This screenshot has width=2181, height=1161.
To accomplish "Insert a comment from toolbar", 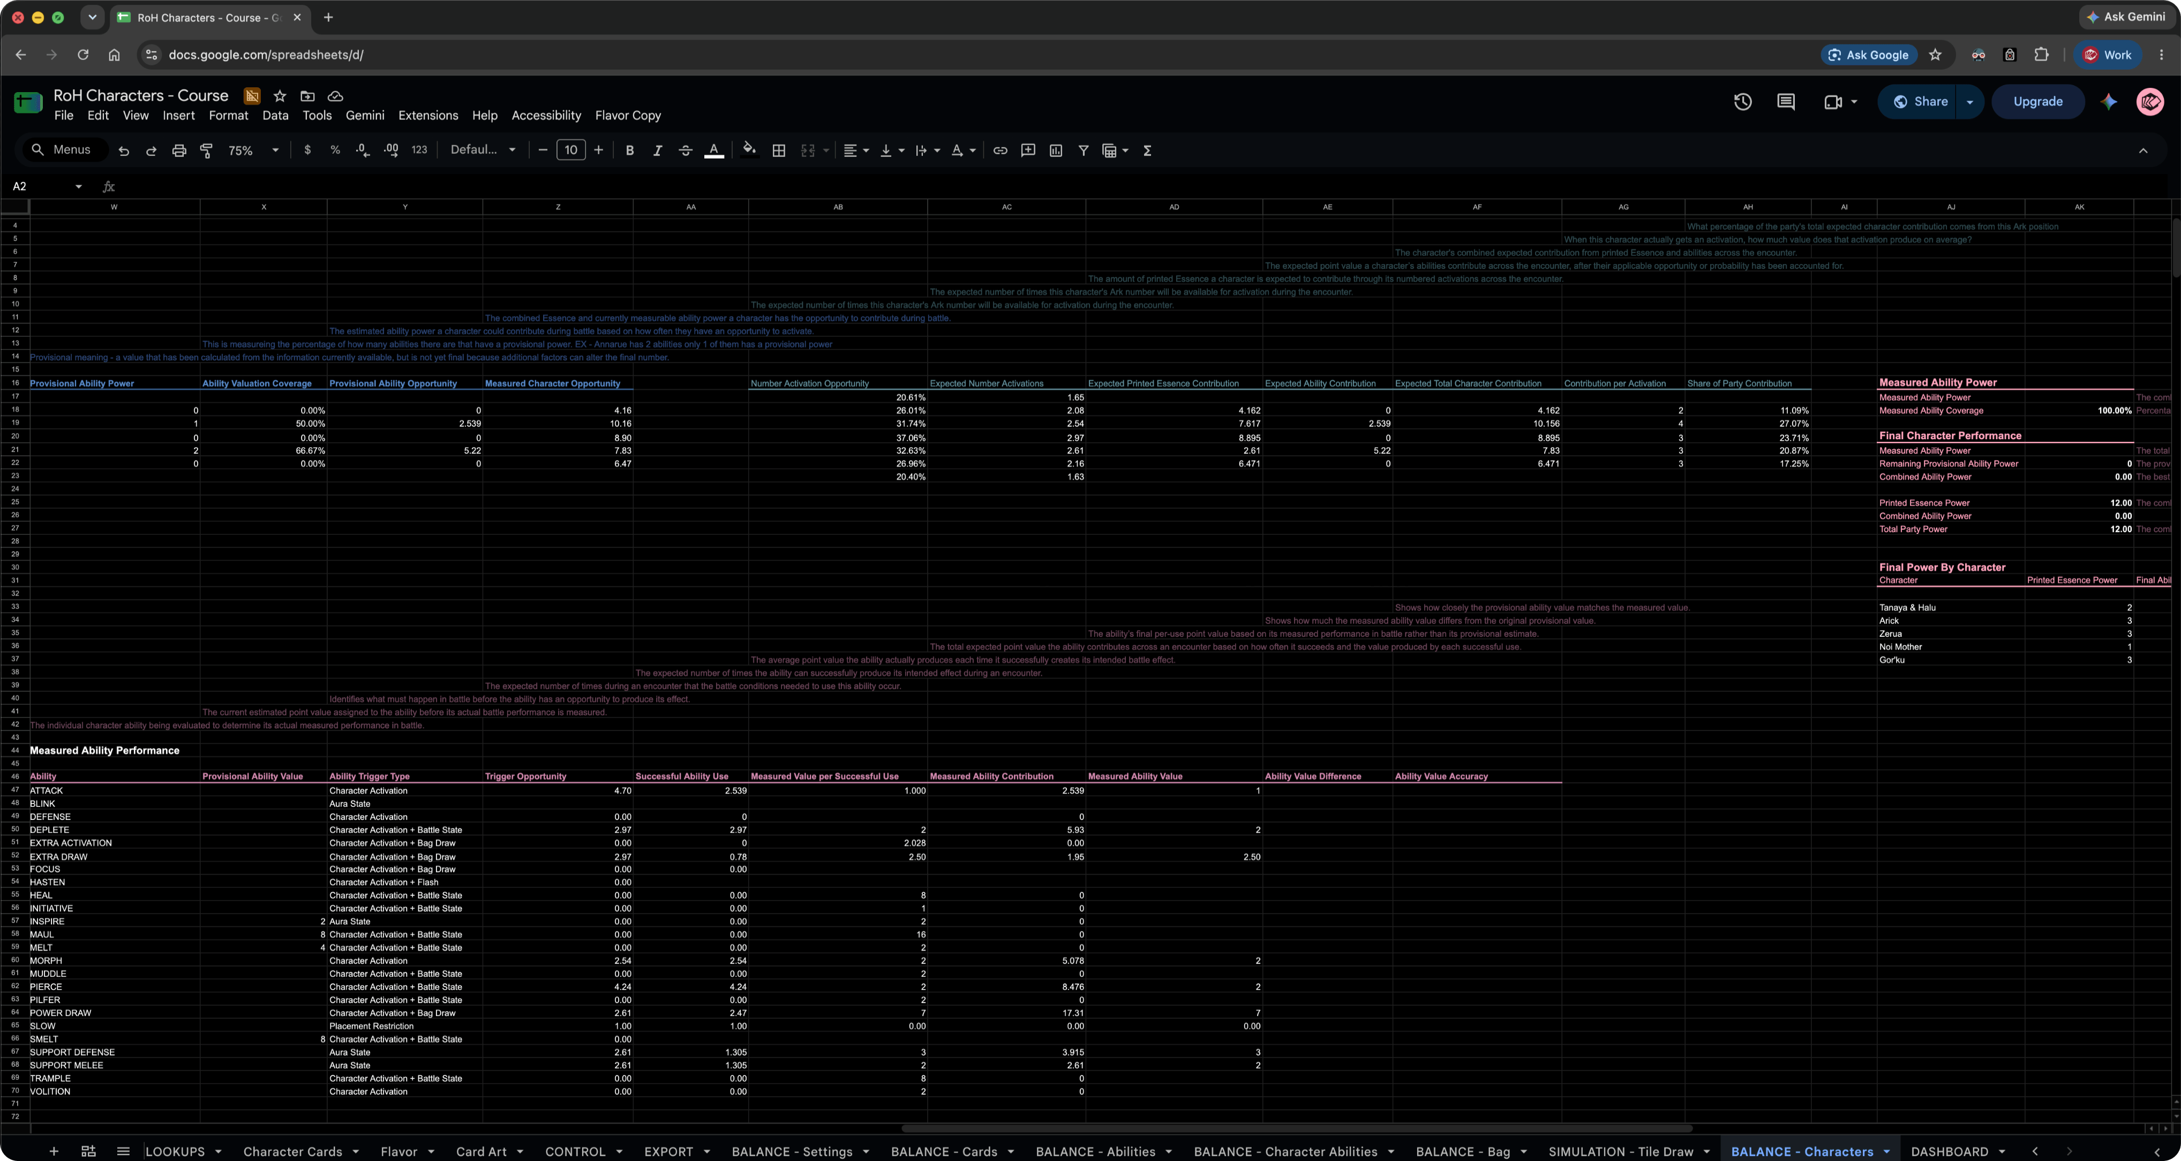I will tap(1028, 150).
